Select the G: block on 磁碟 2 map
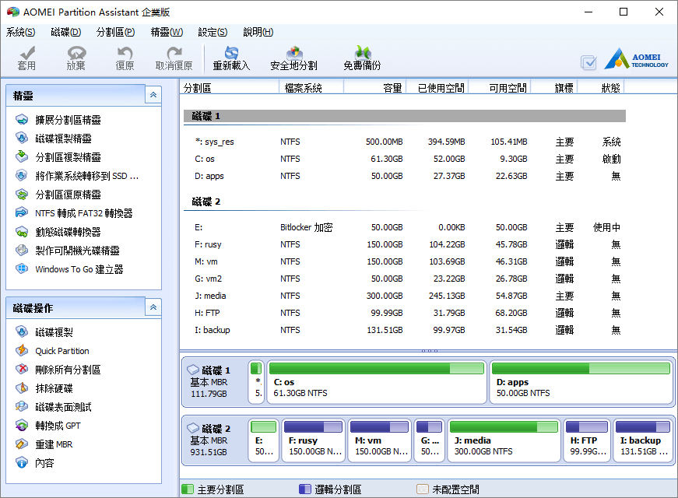The width and height of the screenshot is (678, 498). click(x=430, y=440)
